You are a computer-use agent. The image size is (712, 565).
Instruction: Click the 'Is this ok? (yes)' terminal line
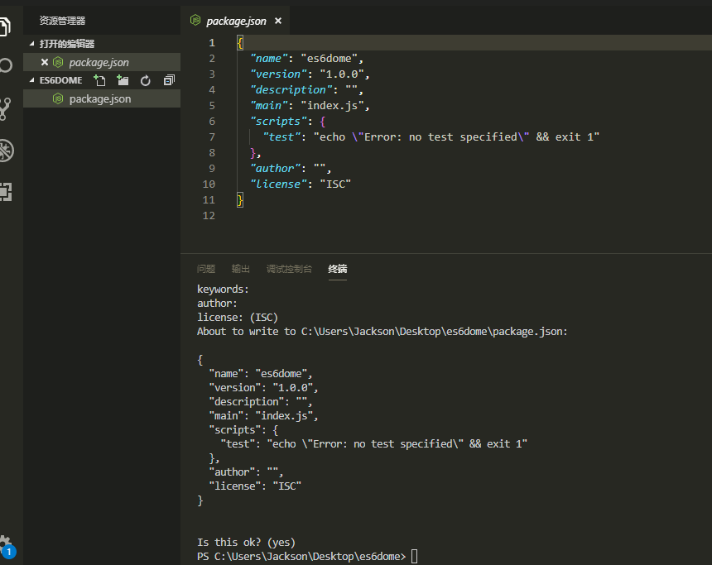click(x=246, y=543)
